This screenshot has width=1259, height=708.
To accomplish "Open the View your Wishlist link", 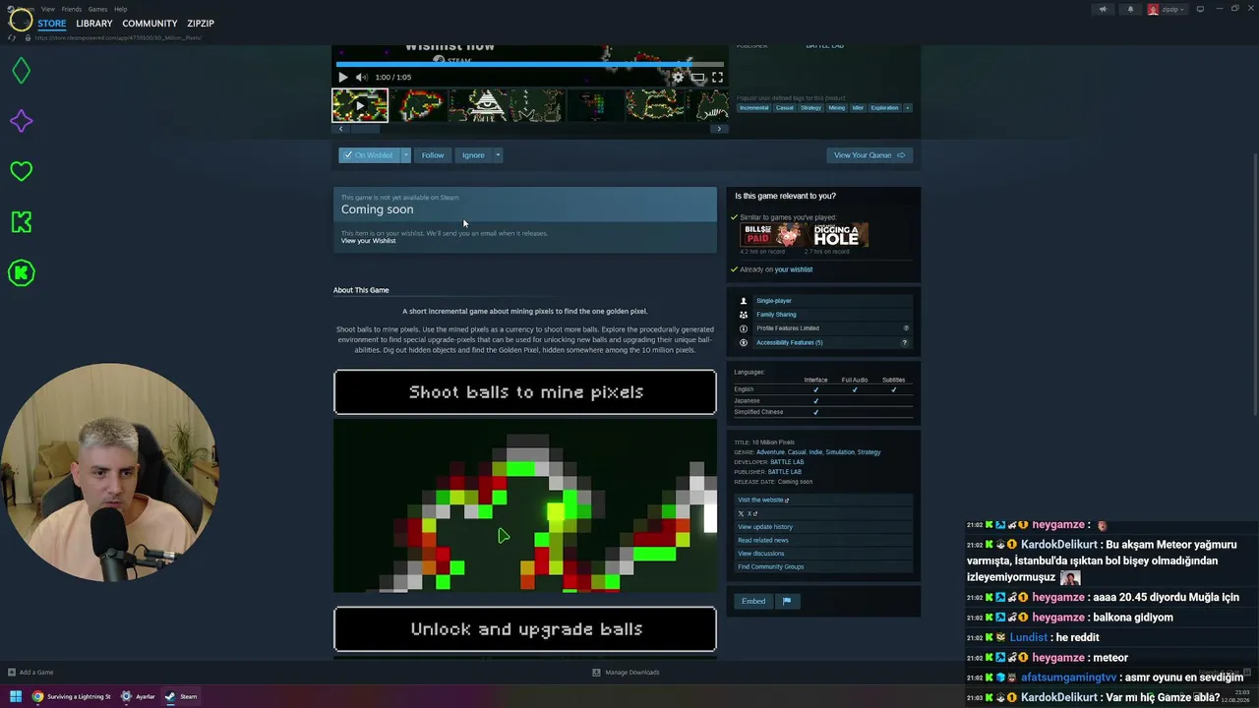I will point(369,241).
